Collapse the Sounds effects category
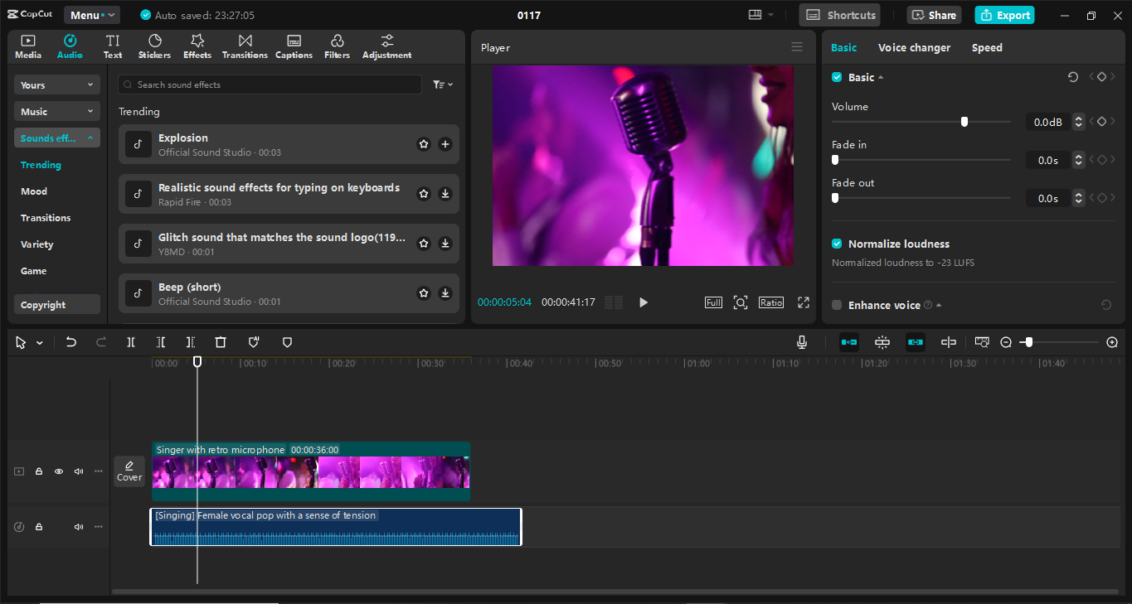 57,138
